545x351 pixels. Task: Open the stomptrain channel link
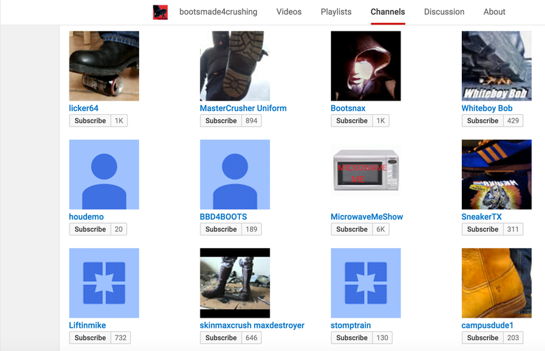350,325
